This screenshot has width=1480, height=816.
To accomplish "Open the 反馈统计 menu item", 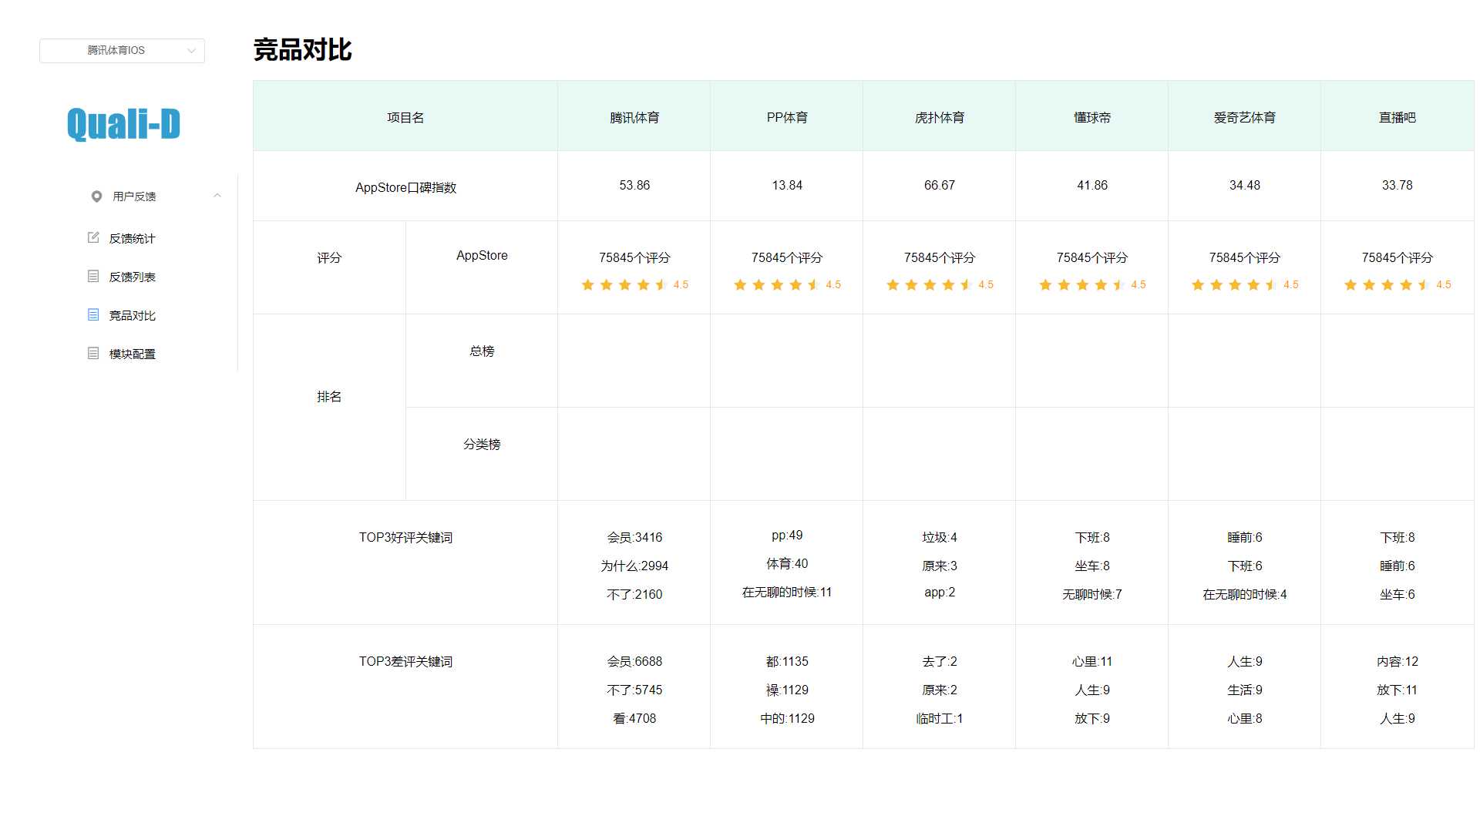I will point(132,239).
